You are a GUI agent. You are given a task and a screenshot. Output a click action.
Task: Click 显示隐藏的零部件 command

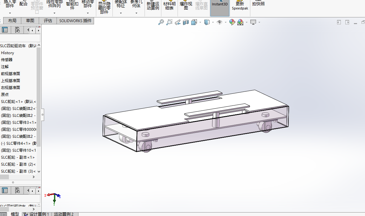(104, 7)
